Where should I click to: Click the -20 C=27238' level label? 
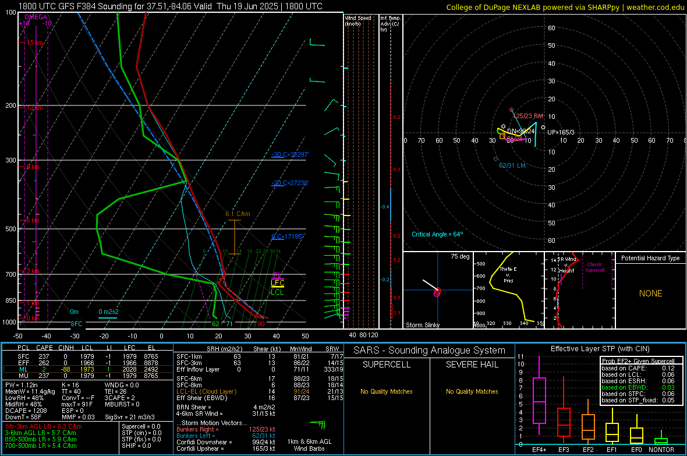[290, 183]
